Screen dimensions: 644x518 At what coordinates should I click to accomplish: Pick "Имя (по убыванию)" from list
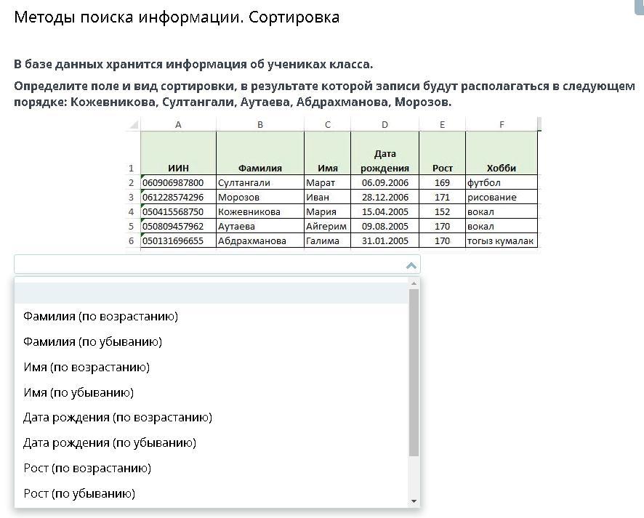pyautogui.click(x=212, y=392)
